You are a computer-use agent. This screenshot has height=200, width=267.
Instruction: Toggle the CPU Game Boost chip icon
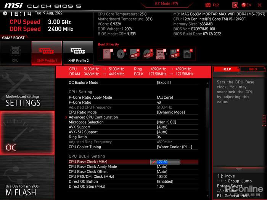click(x=16, y=53)
